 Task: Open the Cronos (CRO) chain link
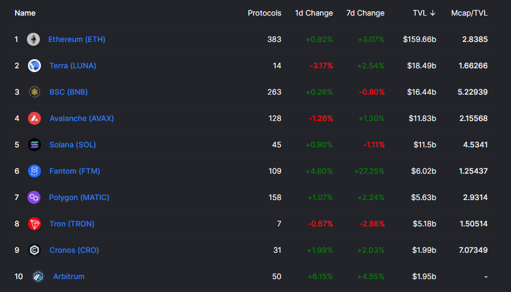point(74,250)
